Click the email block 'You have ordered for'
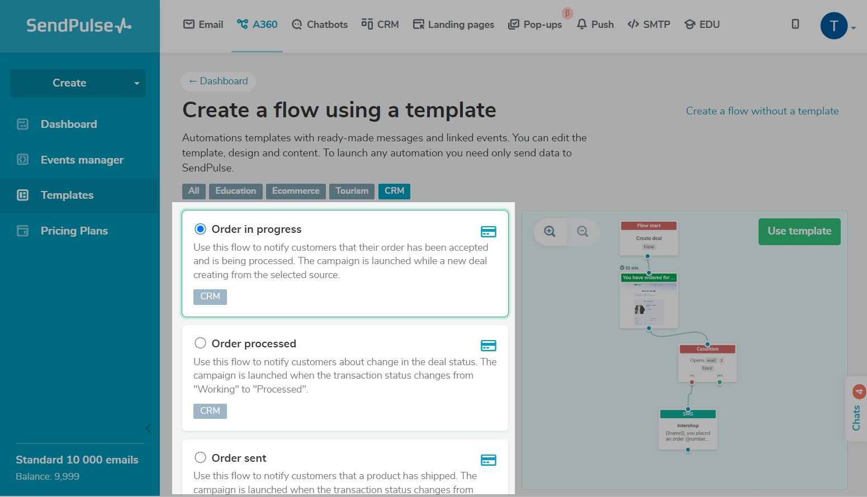 649,300
